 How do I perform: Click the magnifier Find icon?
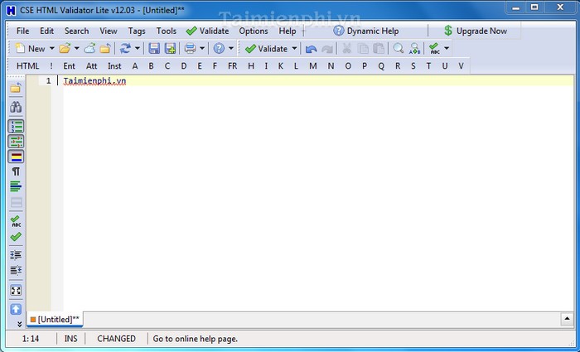[x=399, y=48]
